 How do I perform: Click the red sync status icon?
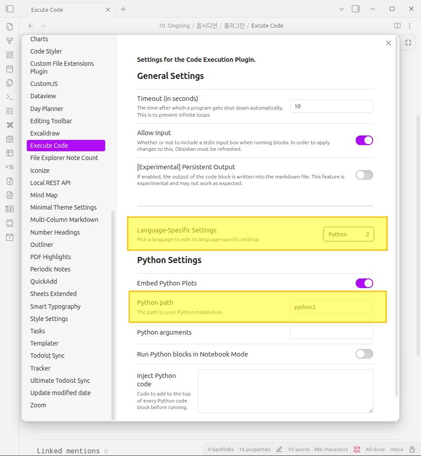tap(357, 449)
